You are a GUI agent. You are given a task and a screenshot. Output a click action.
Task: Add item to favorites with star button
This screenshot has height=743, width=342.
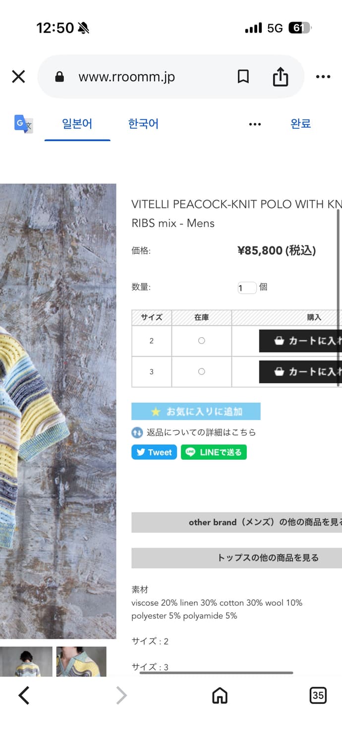click(196, 411)
